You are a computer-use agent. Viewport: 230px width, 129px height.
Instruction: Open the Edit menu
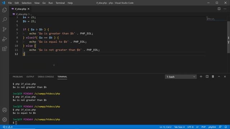tap(17, 3)
